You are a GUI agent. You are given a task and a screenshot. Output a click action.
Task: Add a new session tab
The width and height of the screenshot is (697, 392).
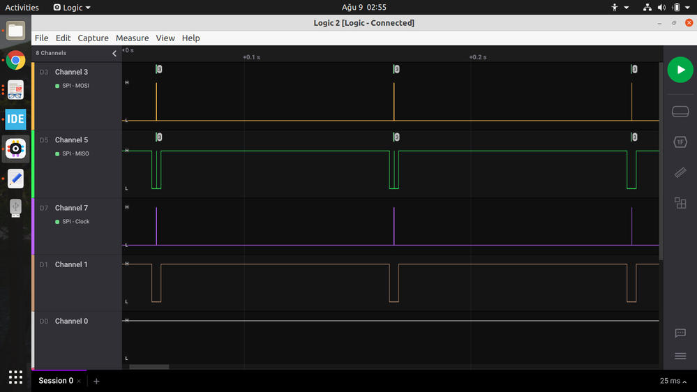(96, 382)
